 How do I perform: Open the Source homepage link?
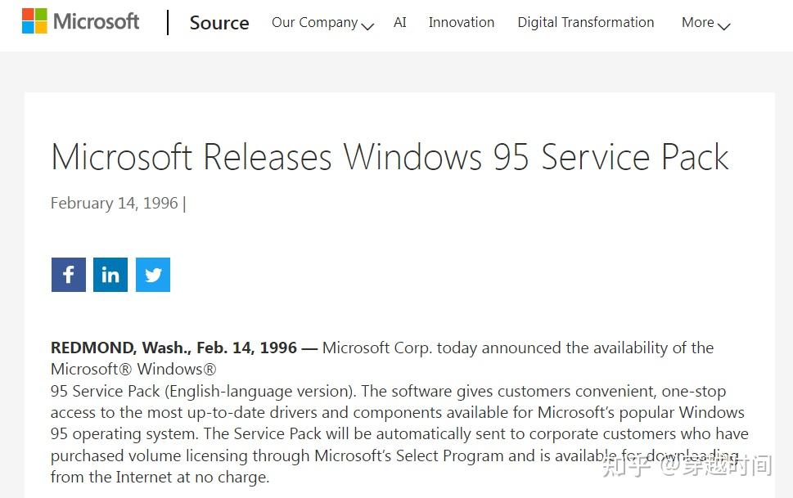click(x=219, y=23)
